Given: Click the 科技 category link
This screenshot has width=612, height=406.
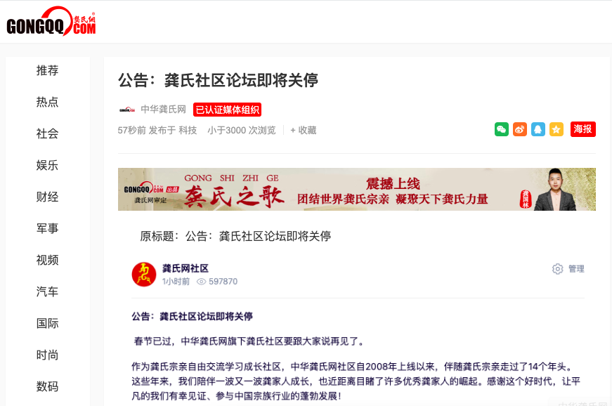Looking at the screenshot, I should coord(188,130).
